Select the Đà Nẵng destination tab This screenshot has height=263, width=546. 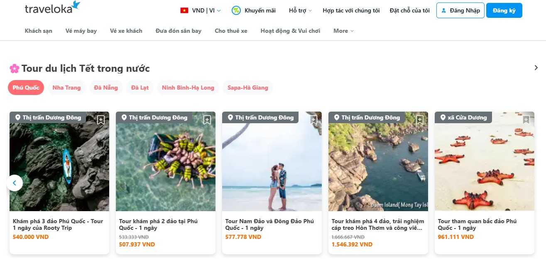106,88
